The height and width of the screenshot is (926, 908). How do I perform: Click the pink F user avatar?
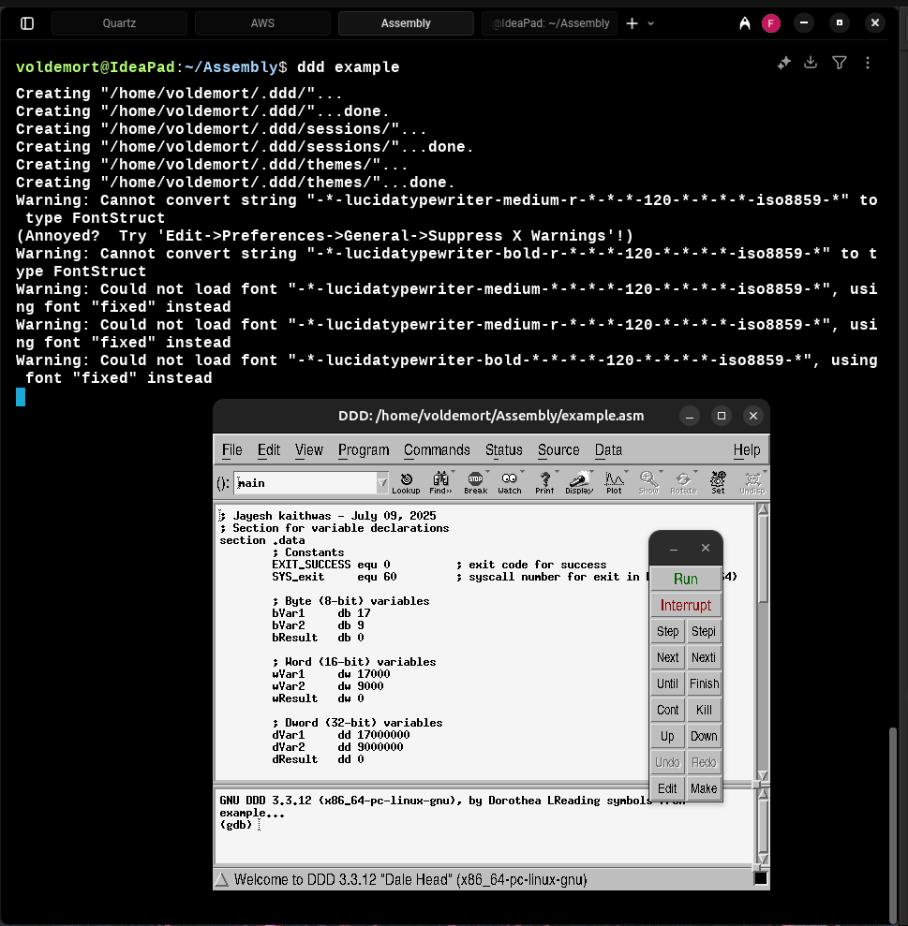(771, 23)
